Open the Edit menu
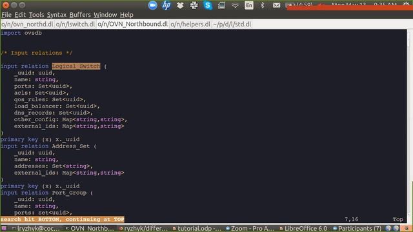Viewport: 413px width, 232px height. pyautogui.click(x=20, y=15)
